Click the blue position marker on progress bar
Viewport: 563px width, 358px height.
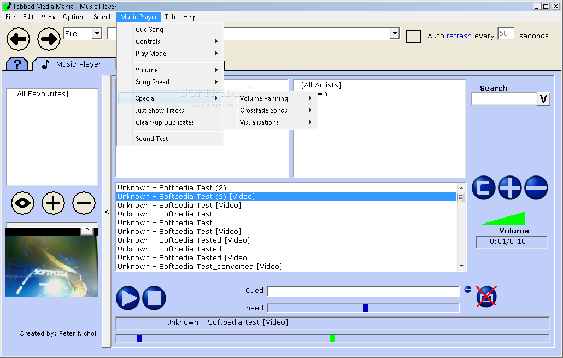click(x=140, y=338)
